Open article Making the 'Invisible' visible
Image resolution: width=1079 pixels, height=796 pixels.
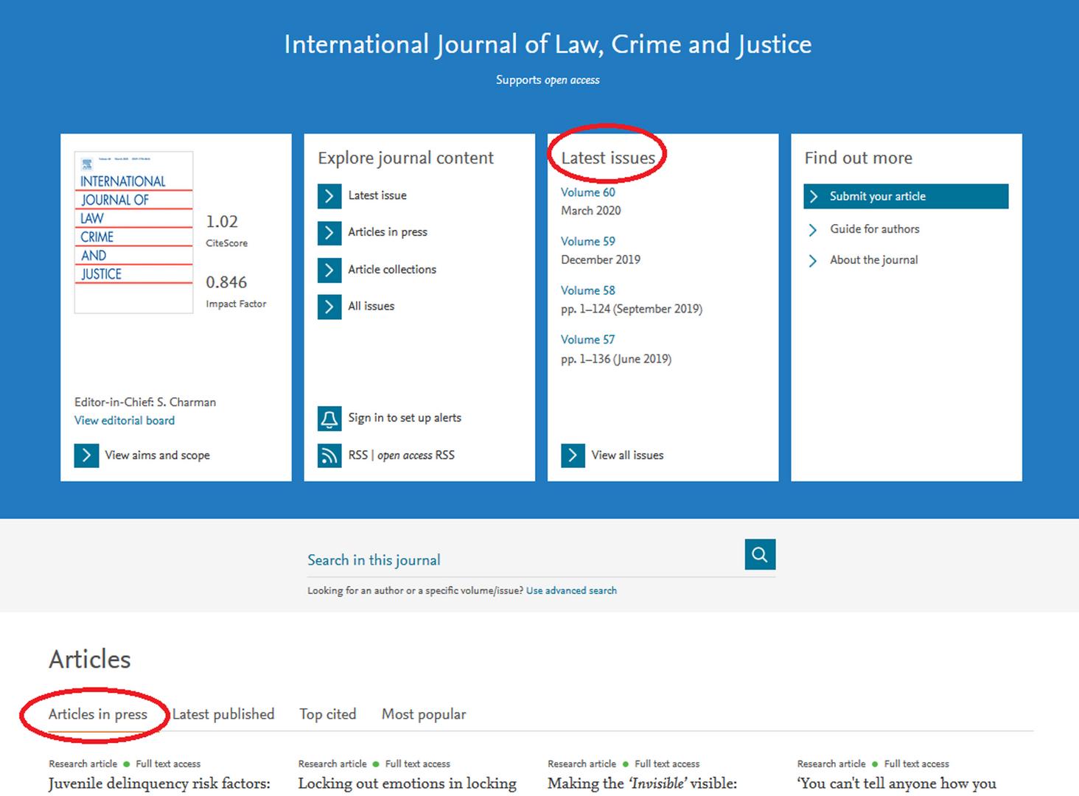(x=643, y=783)
